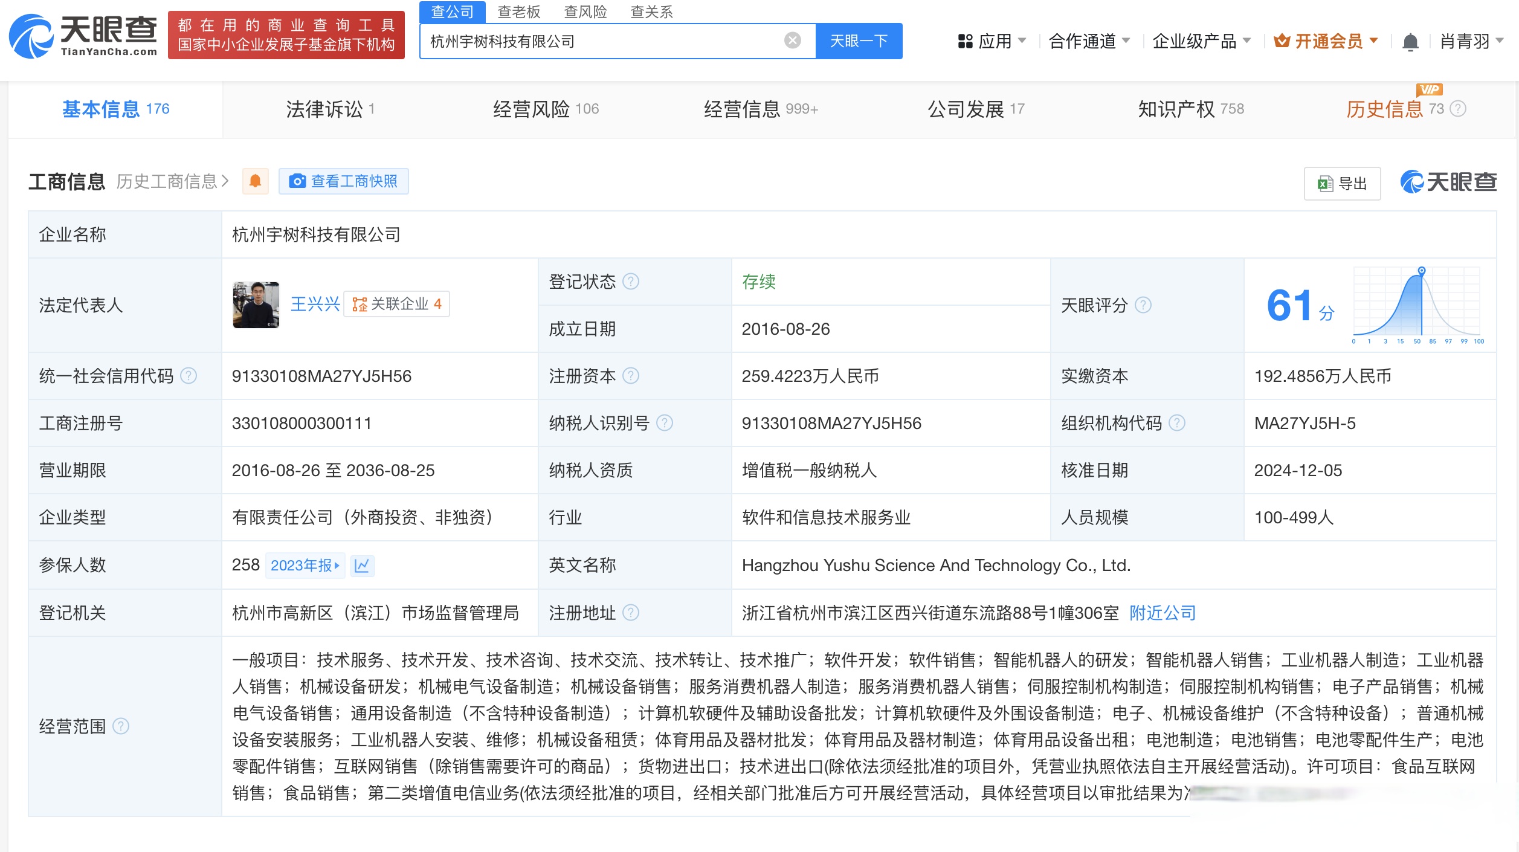This screenshot has width=1519, height=852.
Task: Open the apps grid icon beside 应用
Action: pyautogui.click(x=966, y=40)
